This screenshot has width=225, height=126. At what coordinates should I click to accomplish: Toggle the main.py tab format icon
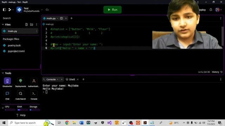(62, 18)
